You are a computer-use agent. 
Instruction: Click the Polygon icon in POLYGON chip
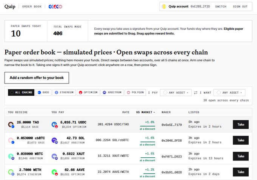click(128, 93)
